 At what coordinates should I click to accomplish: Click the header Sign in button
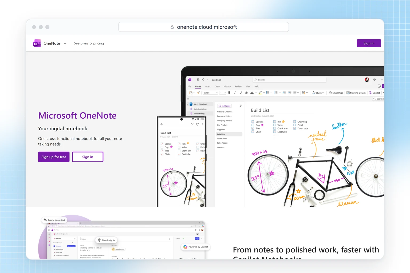click(369, 43)
